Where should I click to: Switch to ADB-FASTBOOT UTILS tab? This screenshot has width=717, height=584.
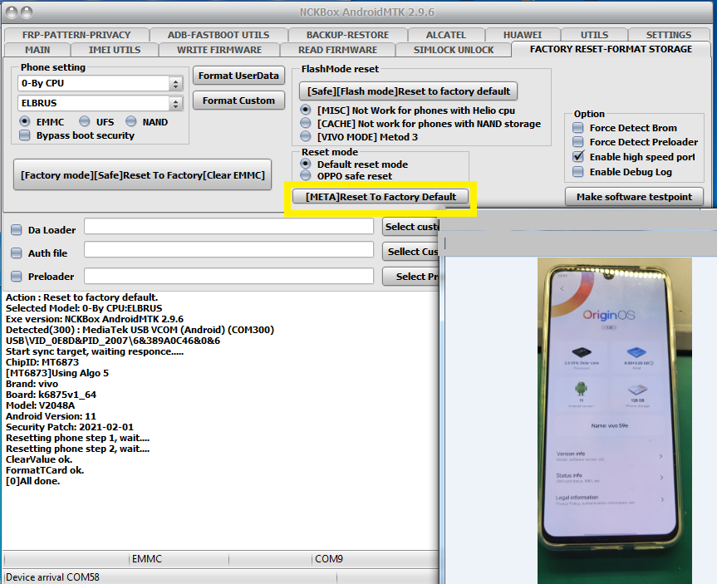pyautogui.click(x=219, y=35)
